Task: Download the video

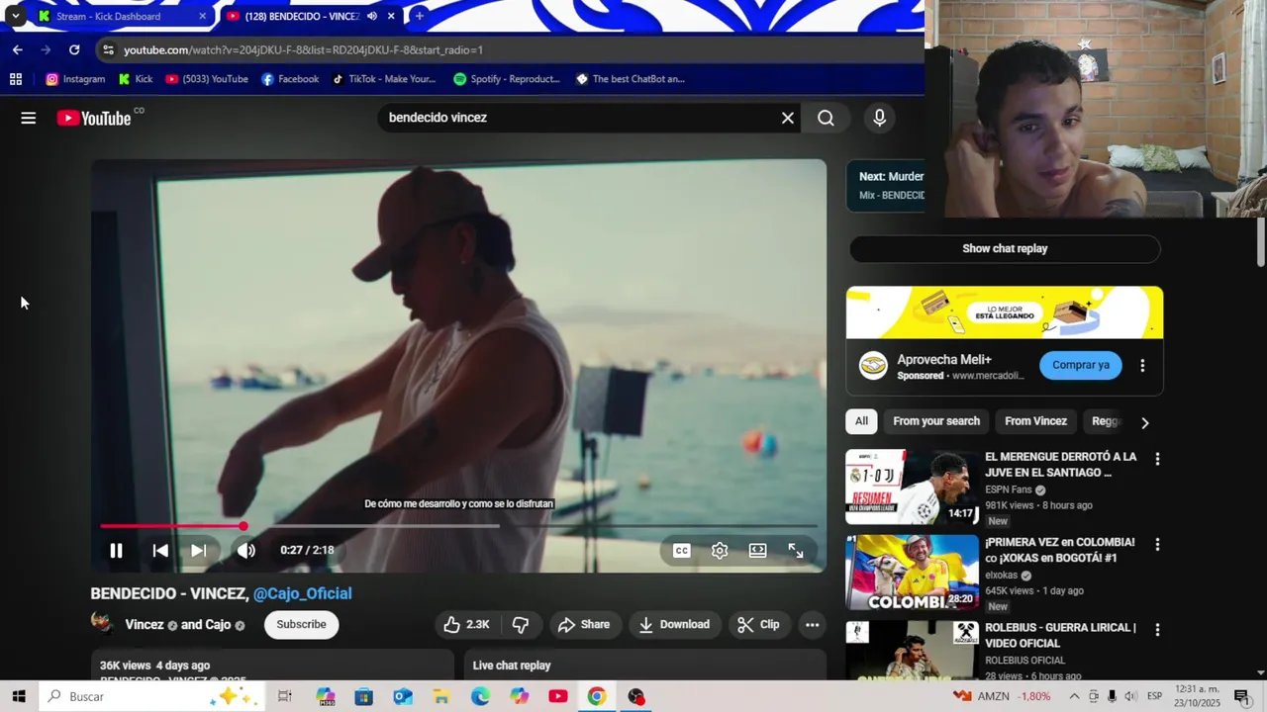Action: tap(674, 624)
